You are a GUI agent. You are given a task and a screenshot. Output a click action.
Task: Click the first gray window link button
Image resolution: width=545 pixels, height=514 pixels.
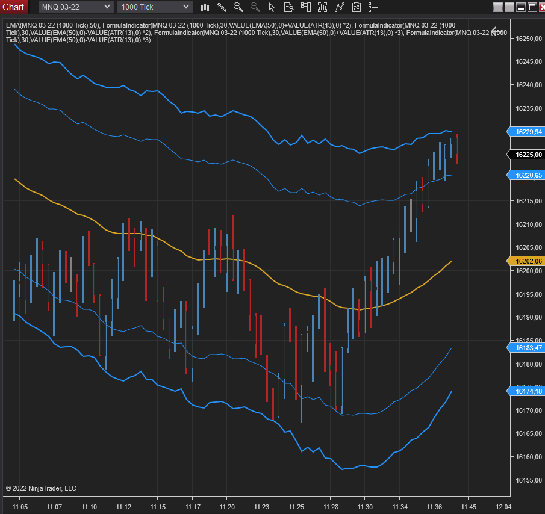pos(498,7)
